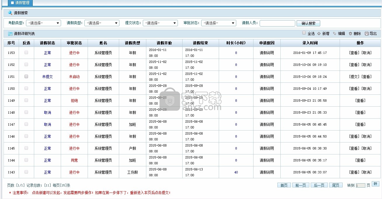Click 取消 in row 1153
Viewport: 382px width, 199px height.
pyautogui.click(x=367, y=53)
